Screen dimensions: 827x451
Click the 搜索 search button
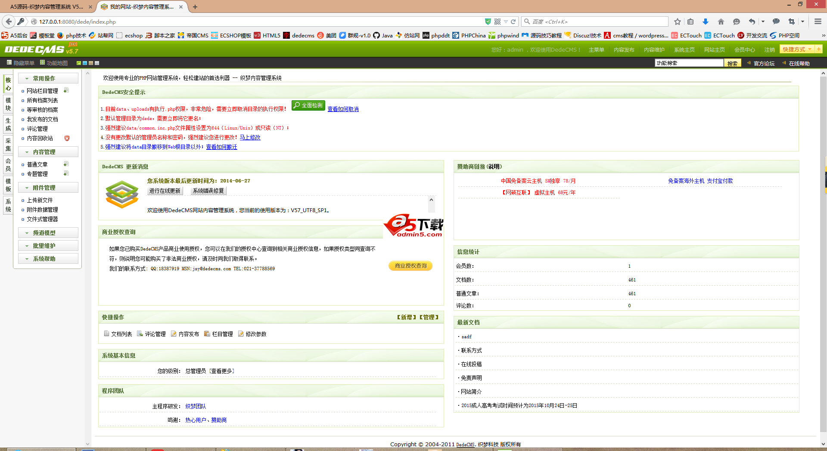coord(732,63)
